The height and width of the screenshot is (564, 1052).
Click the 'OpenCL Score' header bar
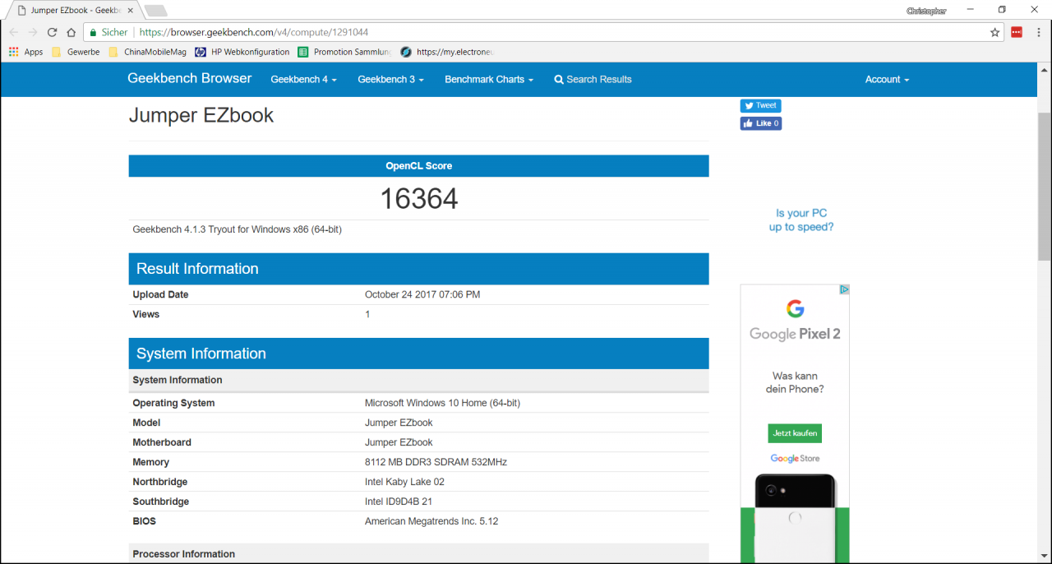(x=418, y=166)
